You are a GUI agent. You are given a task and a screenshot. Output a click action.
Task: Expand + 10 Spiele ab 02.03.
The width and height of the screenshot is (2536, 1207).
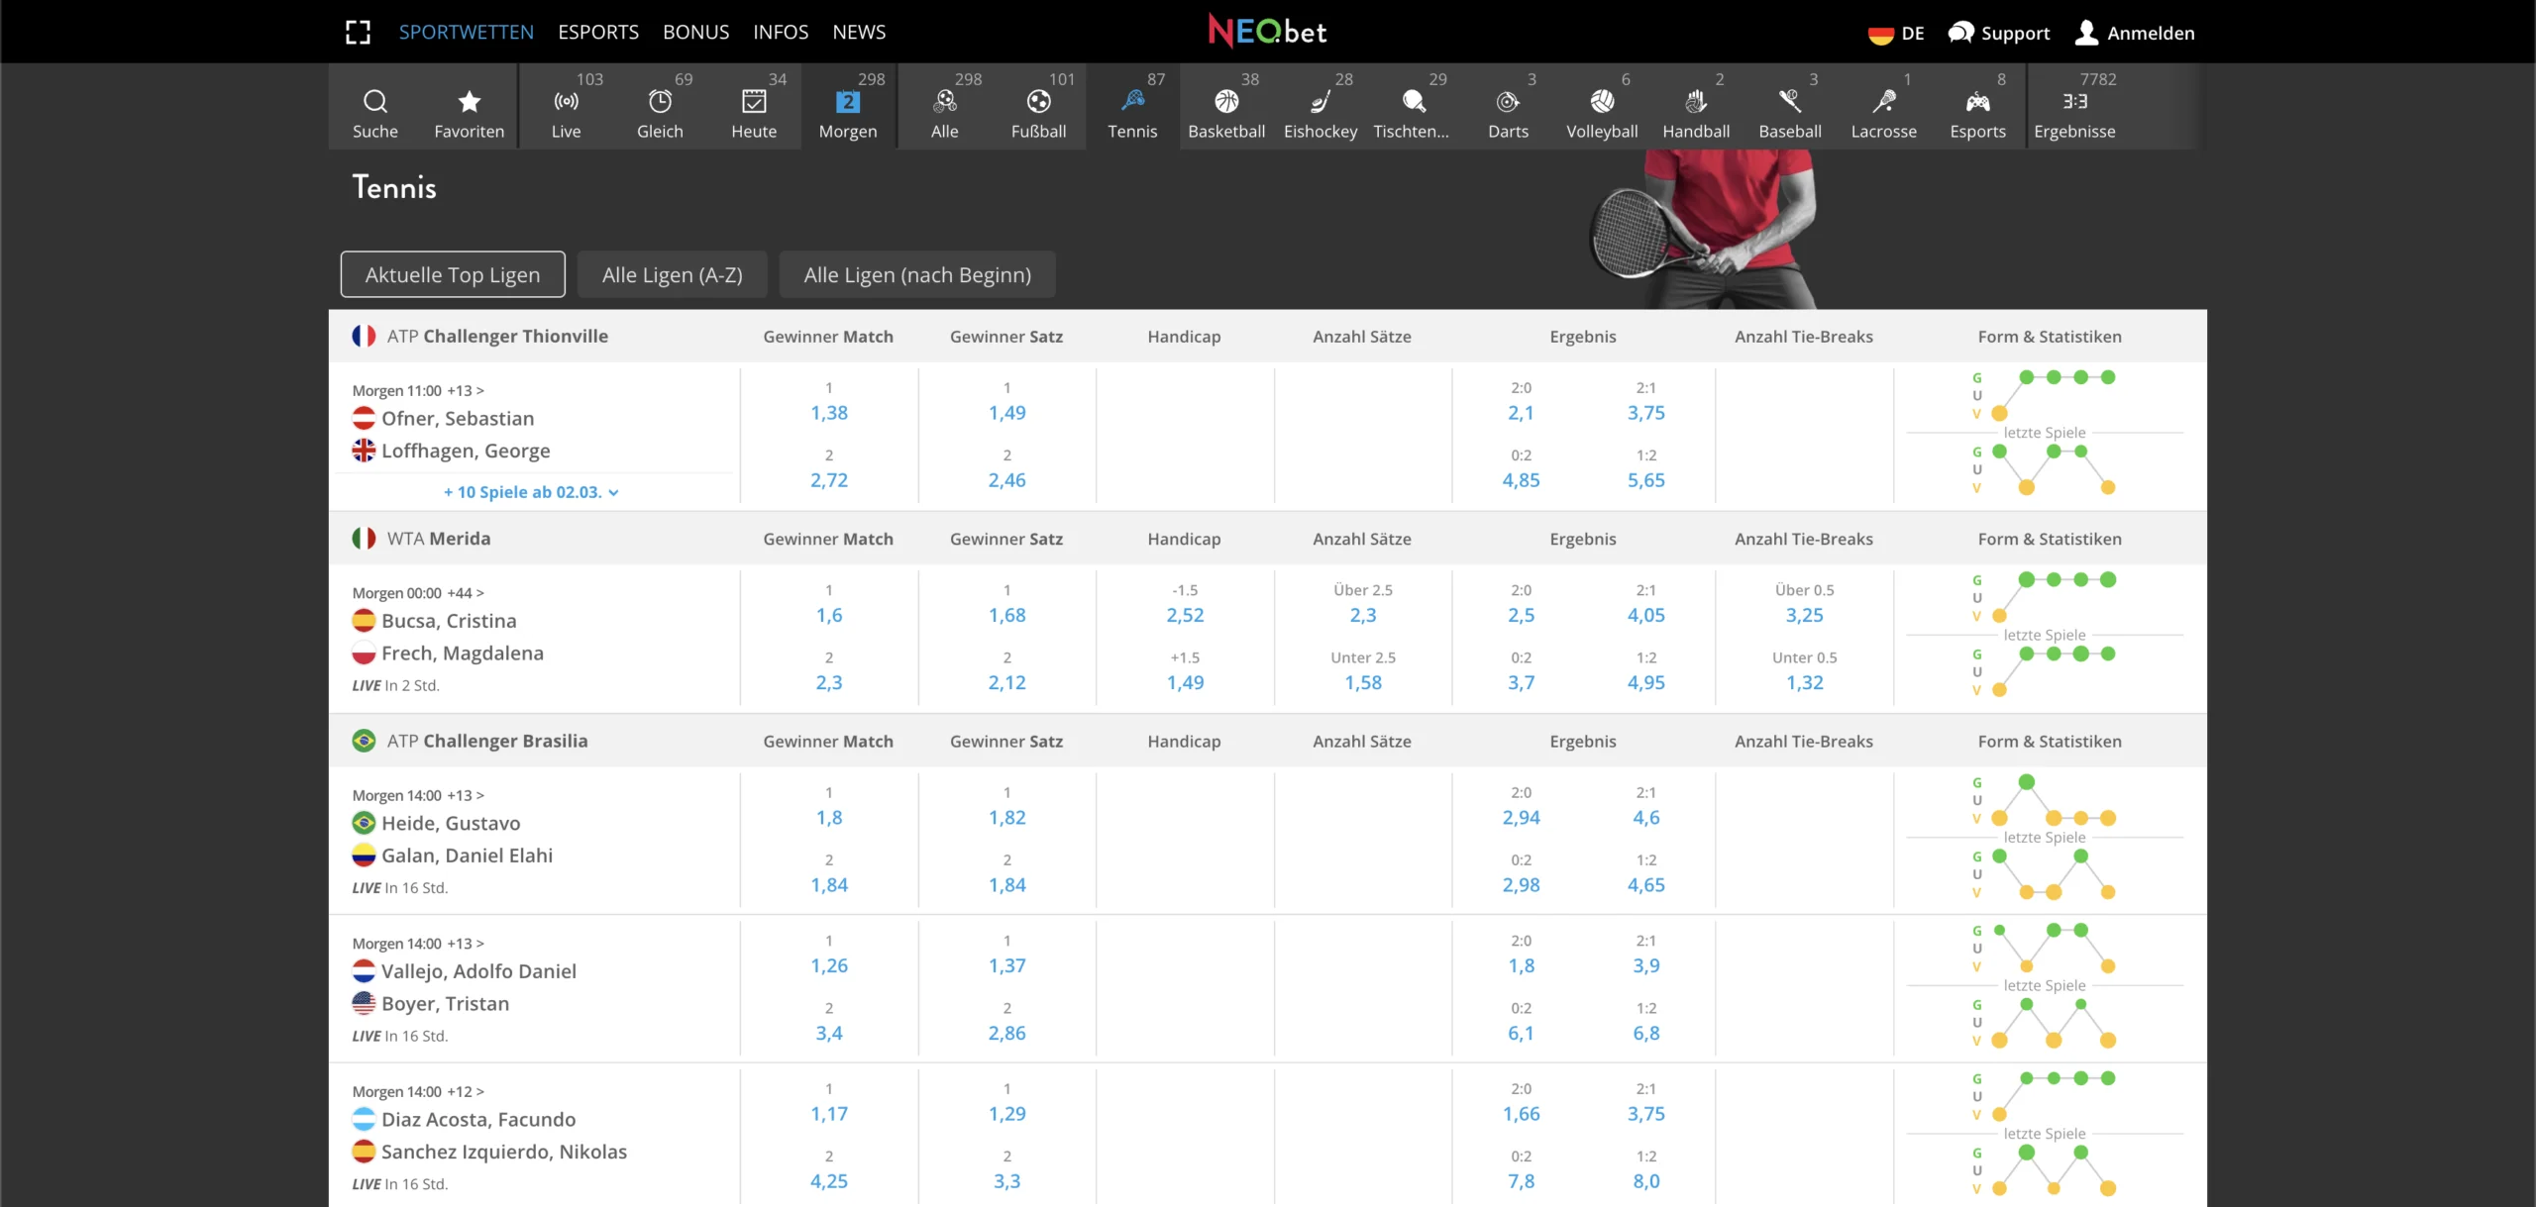(530, 492)
